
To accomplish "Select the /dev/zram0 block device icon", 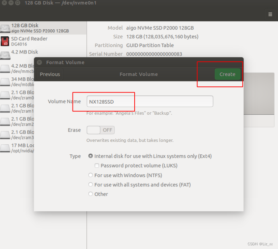I will tap(5, 95).
